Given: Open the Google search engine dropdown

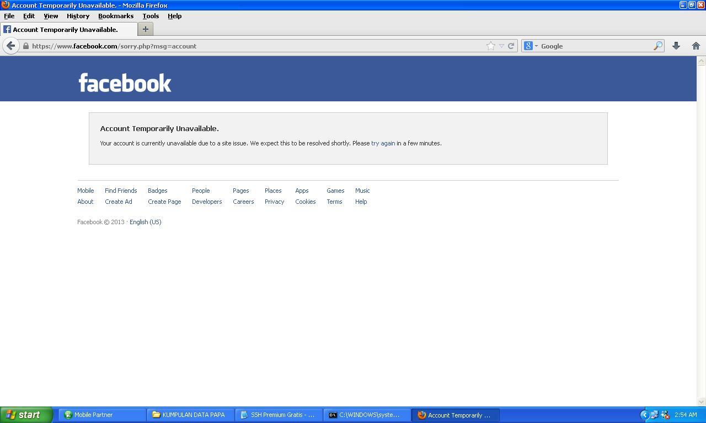Looking at the screenshot, I should (531, 46).
